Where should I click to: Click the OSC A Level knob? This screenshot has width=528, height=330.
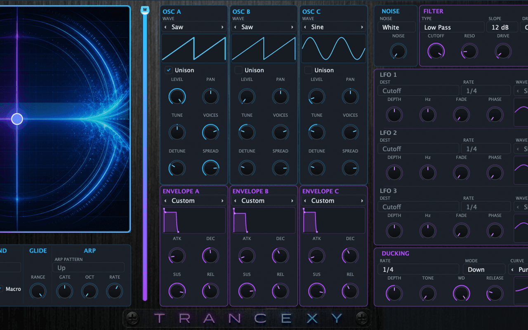click(x=177, y=97)
